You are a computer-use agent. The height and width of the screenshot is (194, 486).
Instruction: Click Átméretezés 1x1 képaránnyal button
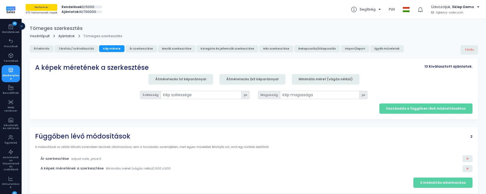tap(181, 79)
